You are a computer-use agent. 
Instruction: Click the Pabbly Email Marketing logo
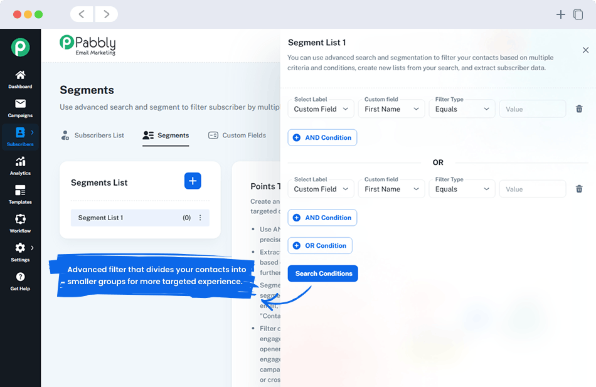click(x=87, y=45)
